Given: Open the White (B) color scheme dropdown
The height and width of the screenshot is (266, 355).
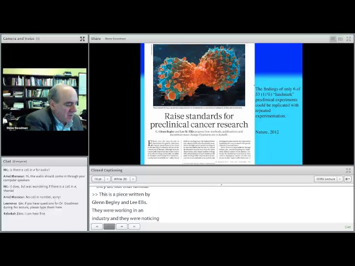Looking at the screenshot, I should point(124,179).
